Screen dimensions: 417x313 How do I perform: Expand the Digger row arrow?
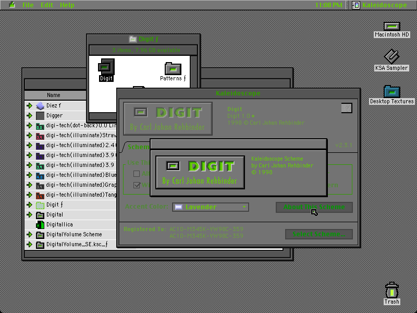(30, 115)
